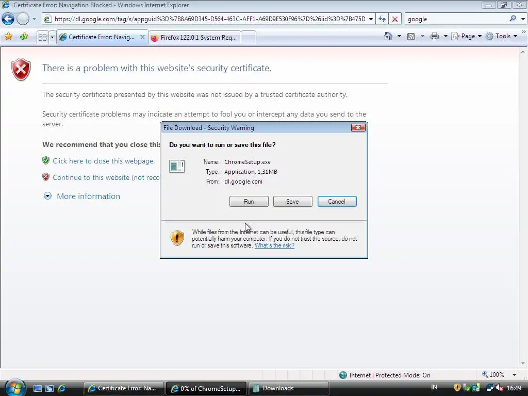Click Show Desktop quick launch icon
528x396 pixels.
pyautogui.click(x=37, y=388)
